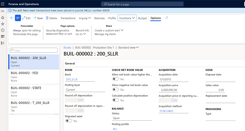This screenshot has height=131, width=245.
Task: Enable Calculate positive depreciation switch
Action: coord(115,100)
